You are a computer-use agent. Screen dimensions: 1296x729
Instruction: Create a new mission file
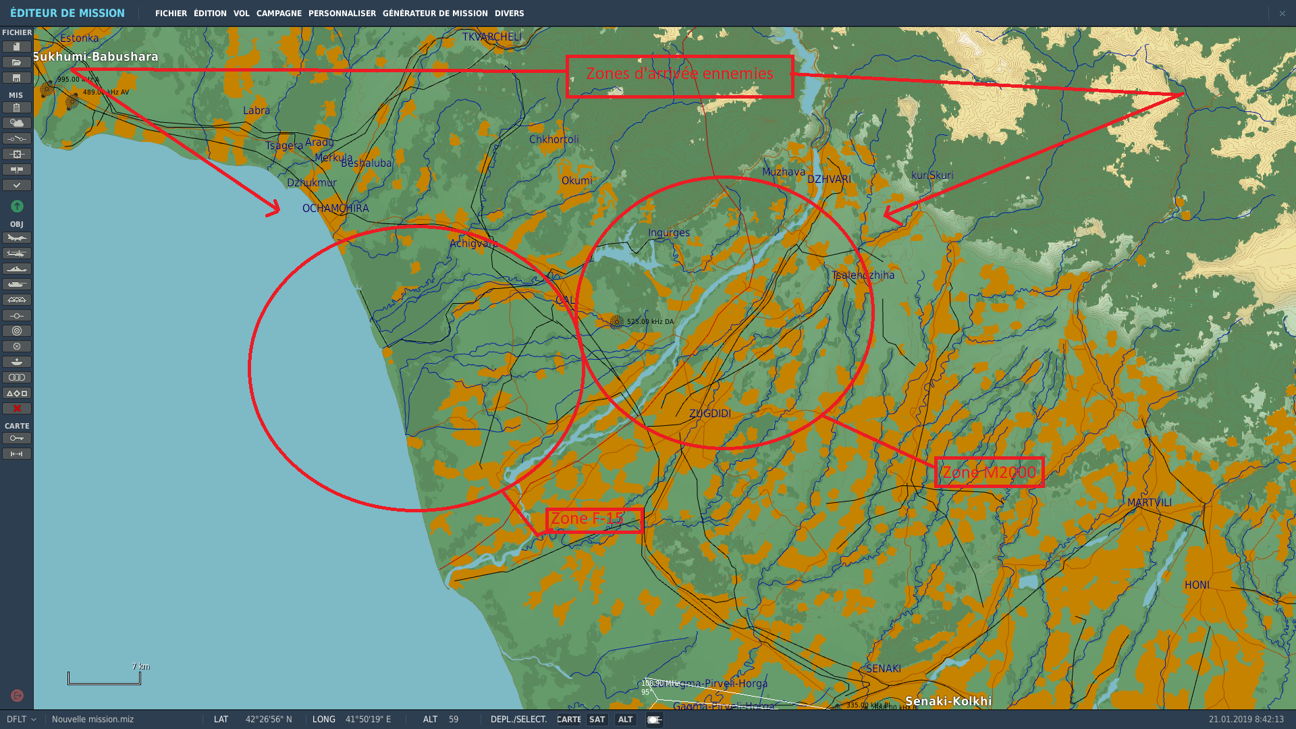[17, 47]
